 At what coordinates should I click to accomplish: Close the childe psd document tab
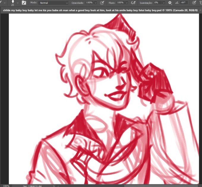201,10
